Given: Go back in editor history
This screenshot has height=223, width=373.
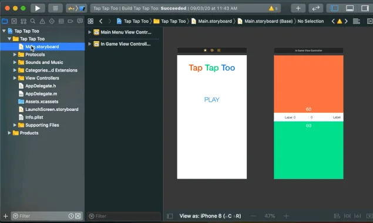Looking at the screenshot, I should [101, 21].
